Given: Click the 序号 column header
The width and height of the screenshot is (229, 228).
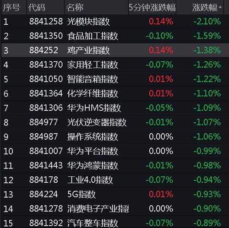Looking at the screenshot, I should [x=11, y=7].
